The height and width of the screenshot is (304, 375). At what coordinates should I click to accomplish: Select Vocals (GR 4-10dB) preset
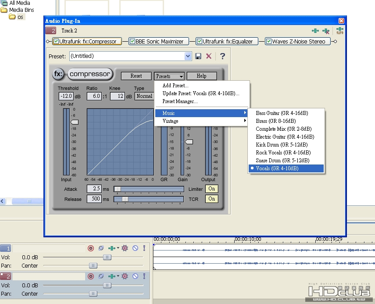286,168
